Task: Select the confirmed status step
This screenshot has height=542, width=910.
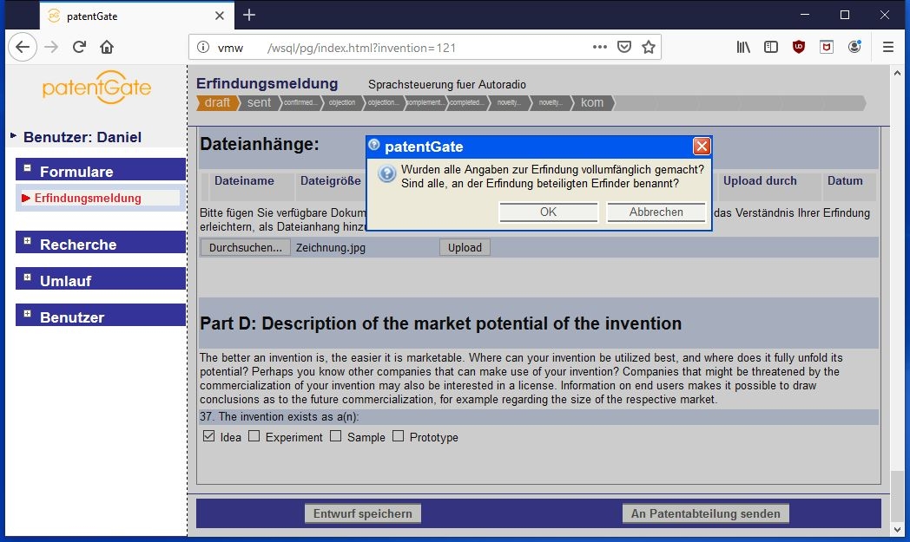Action: tap(300, 102)
